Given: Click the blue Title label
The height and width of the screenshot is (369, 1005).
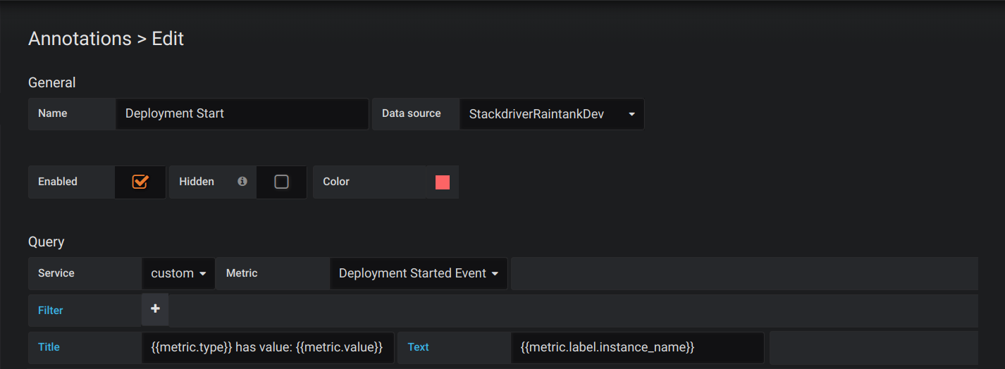Looking at the screenshot, I should 49,347.
